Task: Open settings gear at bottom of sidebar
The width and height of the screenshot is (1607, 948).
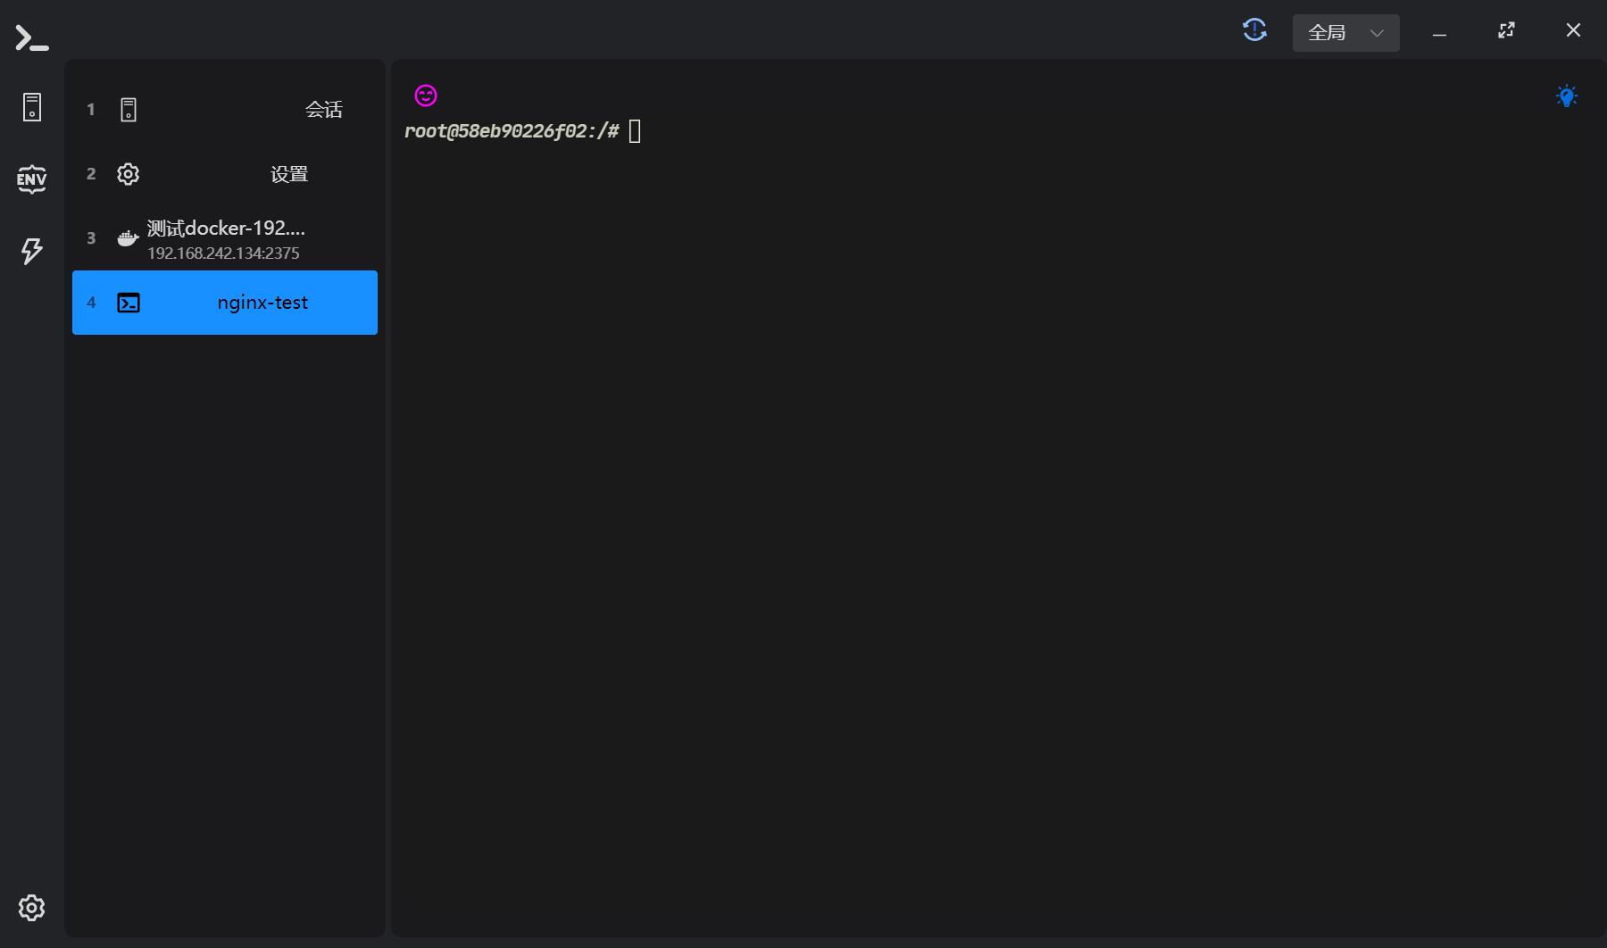Action: tap(32, 908)
